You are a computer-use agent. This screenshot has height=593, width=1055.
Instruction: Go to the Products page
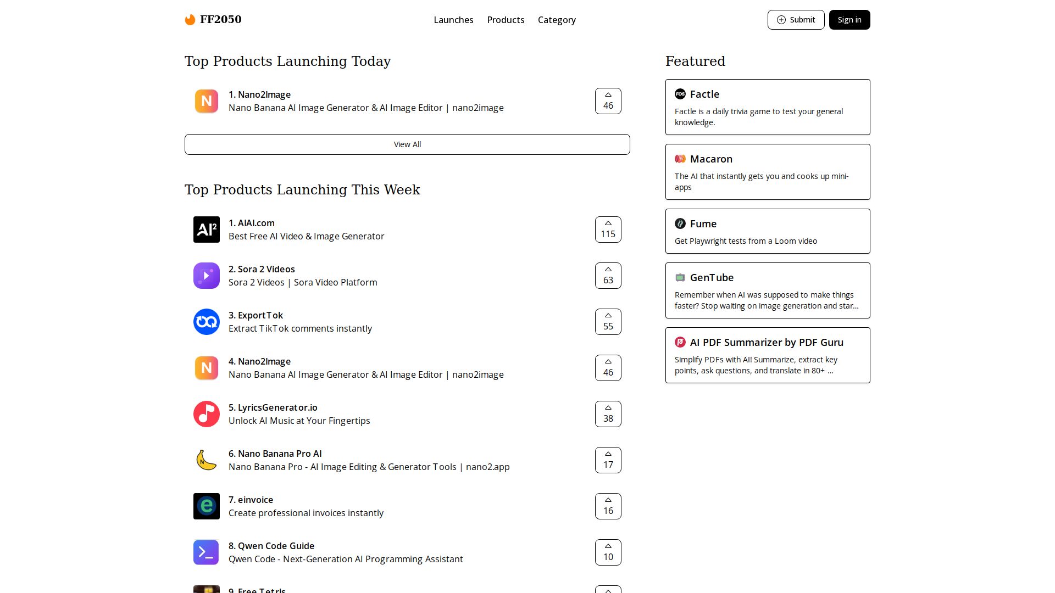click(506, 20)
